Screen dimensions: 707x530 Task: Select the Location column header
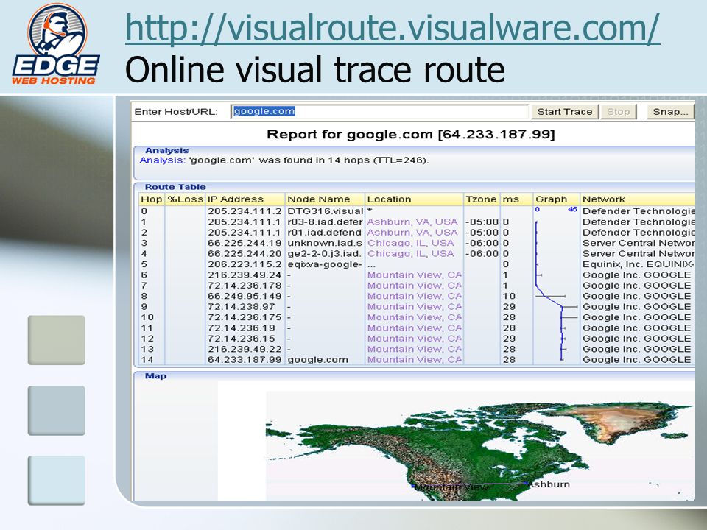click(x=414, y=199)
